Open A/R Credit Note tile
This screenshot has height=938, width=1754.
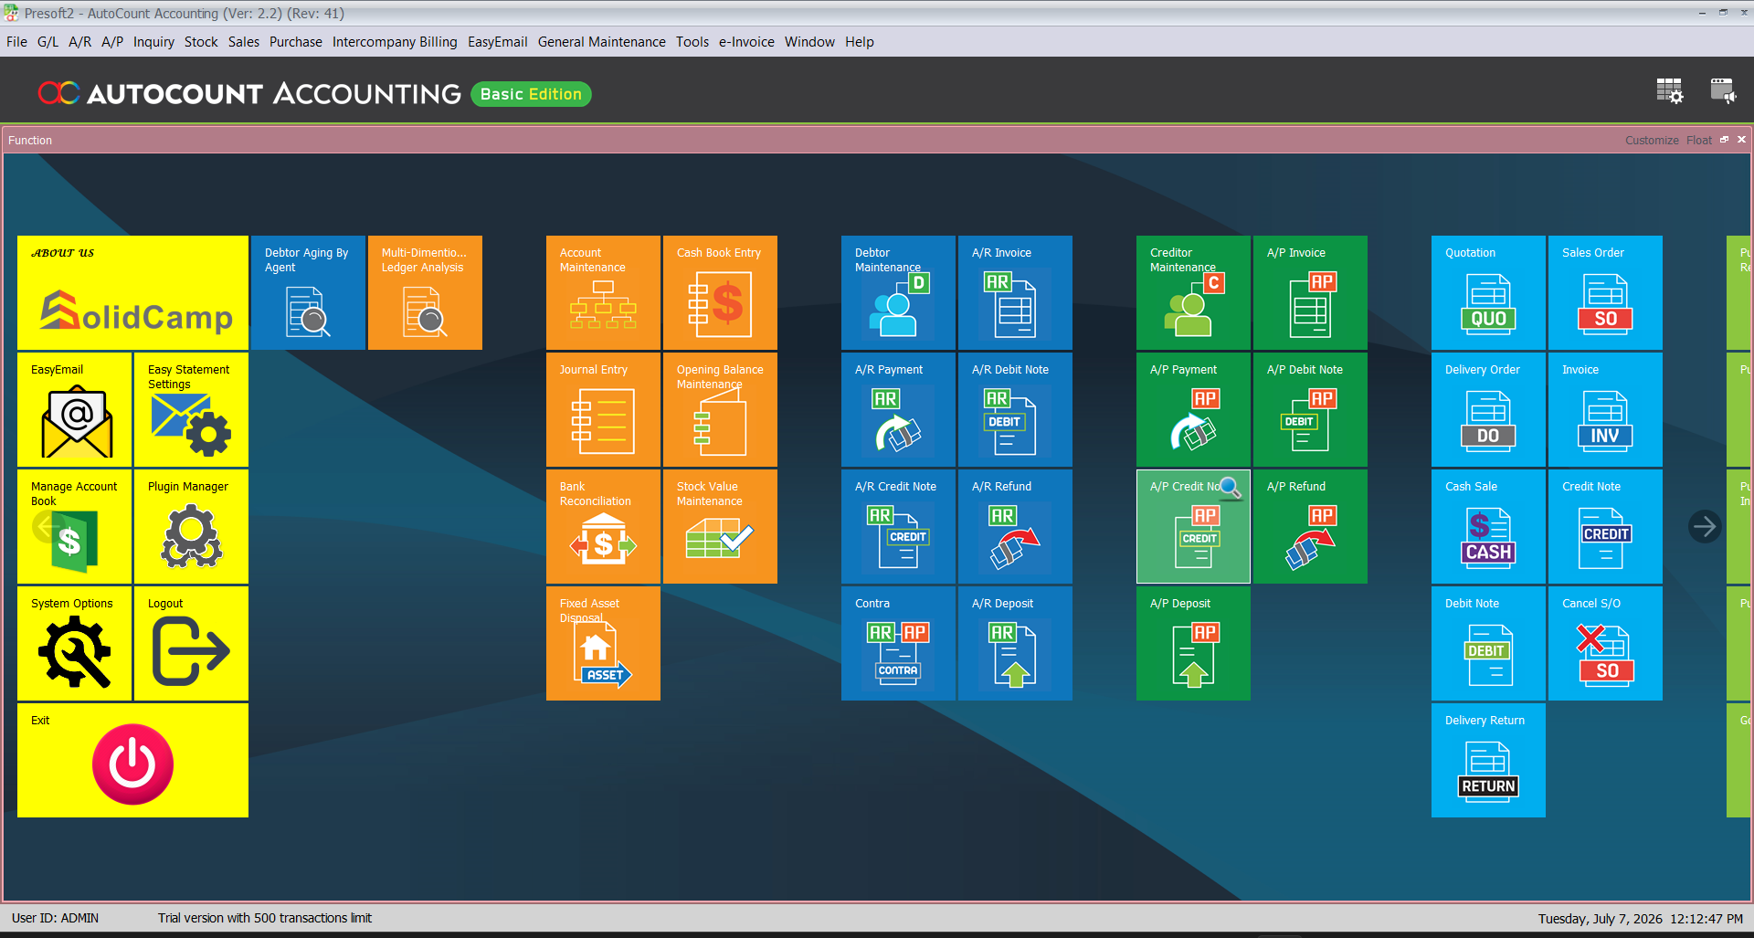[x=898, y=526]
